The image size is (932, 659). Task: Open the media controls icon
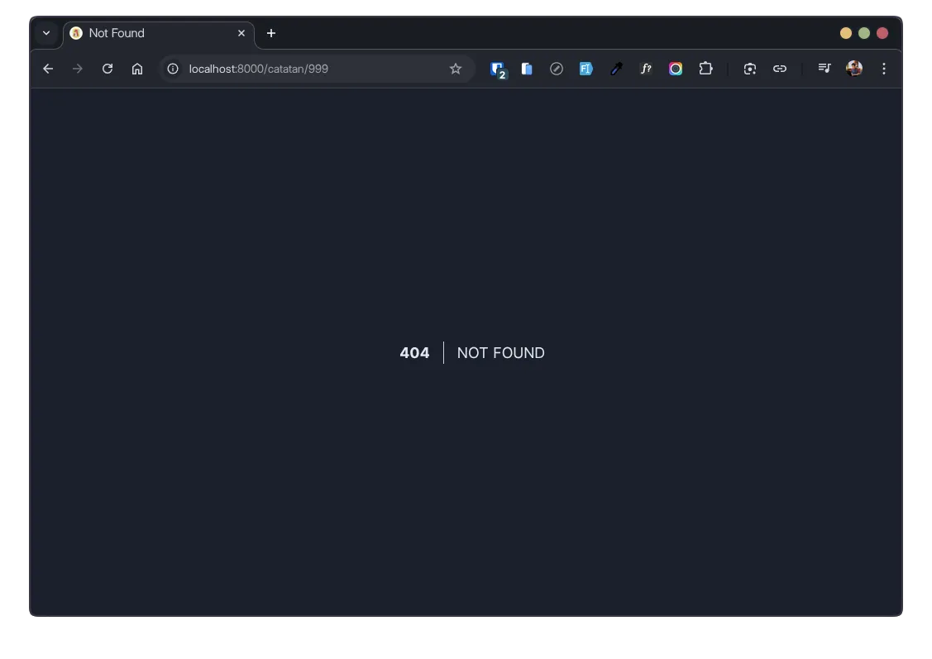[x=824, y=69]
